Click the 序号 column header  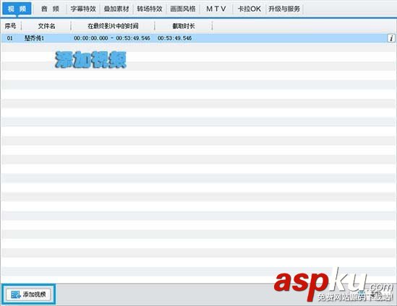(x=11, y=26)
